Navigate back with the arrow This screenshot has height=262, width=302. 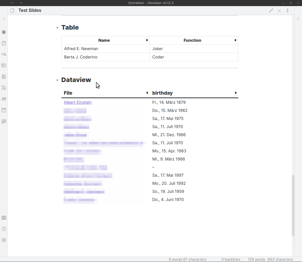click(x=12, y=3)
